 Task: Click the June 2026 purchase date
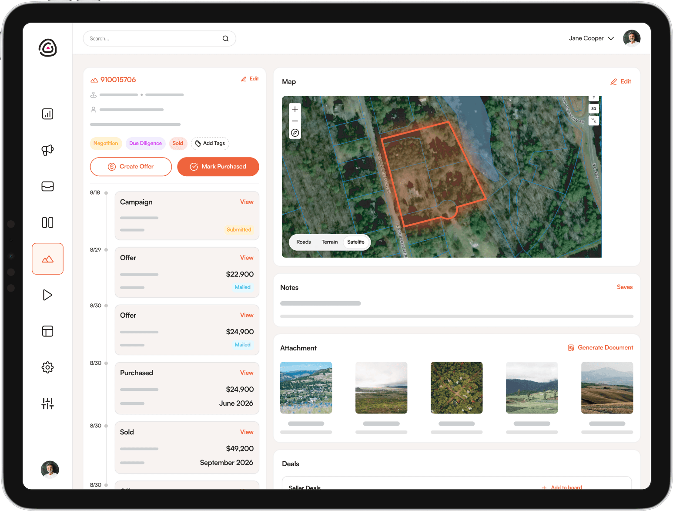pyautogui.click(x=236, y=403)
